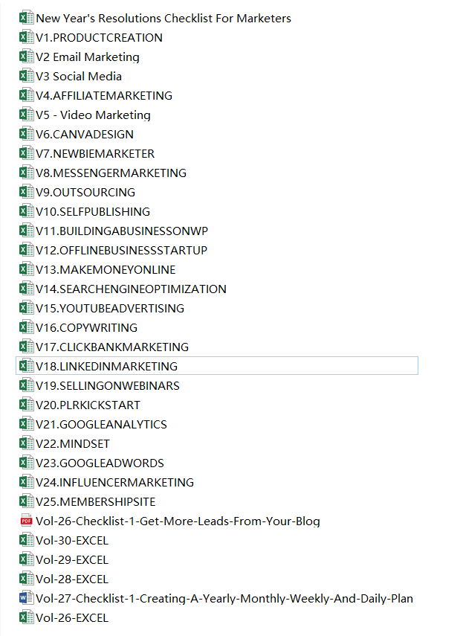
Task: Click Excel icon of V11.BUILDINGABUSINESSONWP
Action: coord(26,231)
